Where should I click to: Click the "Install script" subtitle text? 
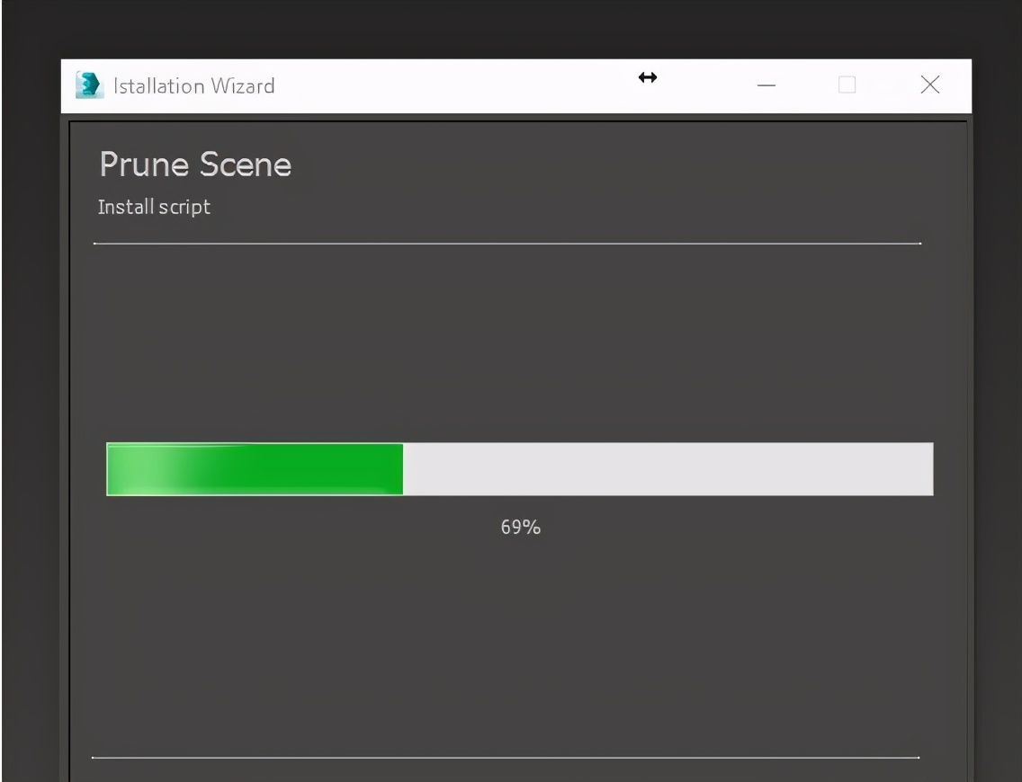(154, 207)
